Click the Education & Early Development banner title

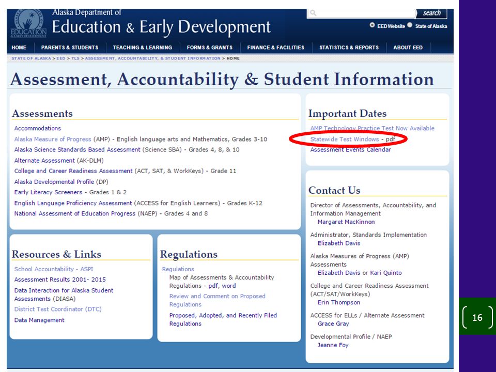pos(161,26)
